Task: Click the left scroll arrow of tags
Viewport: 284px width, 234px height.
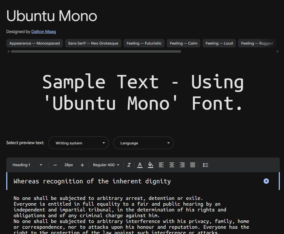Action: point(8,52)
